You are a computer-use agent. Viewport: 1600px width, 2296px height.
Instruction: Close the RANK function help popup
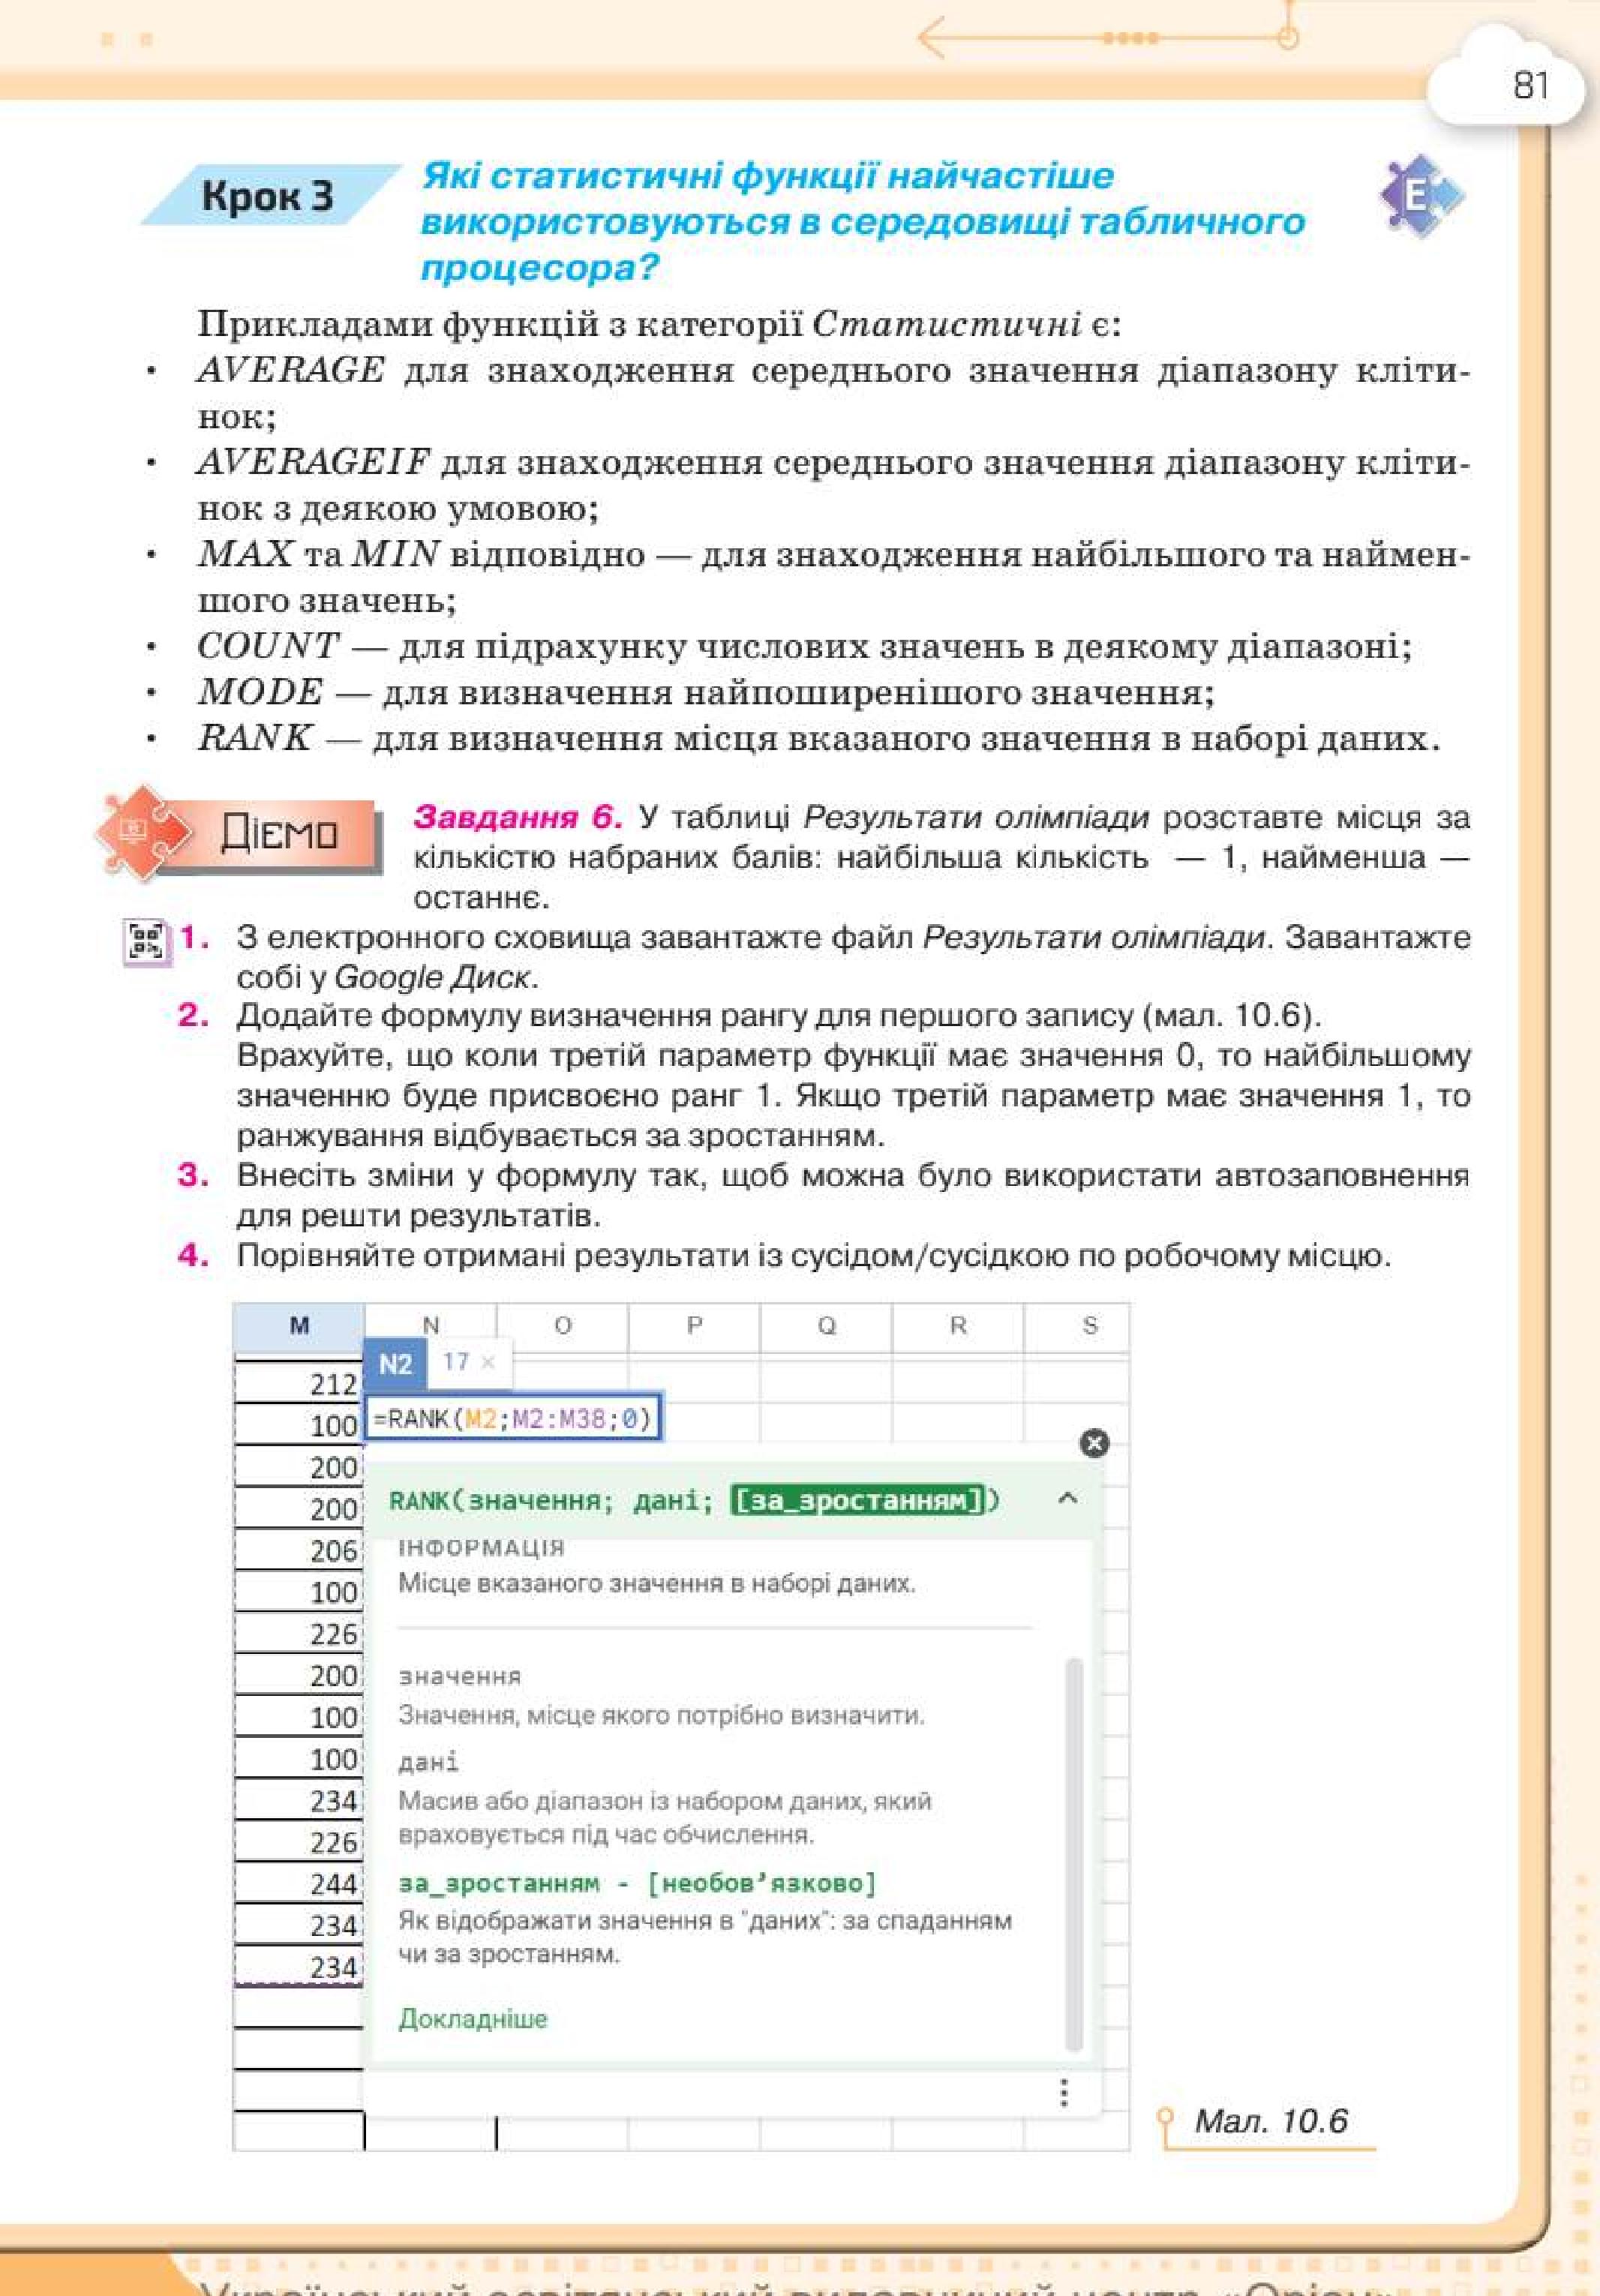pos(1094,1443)
